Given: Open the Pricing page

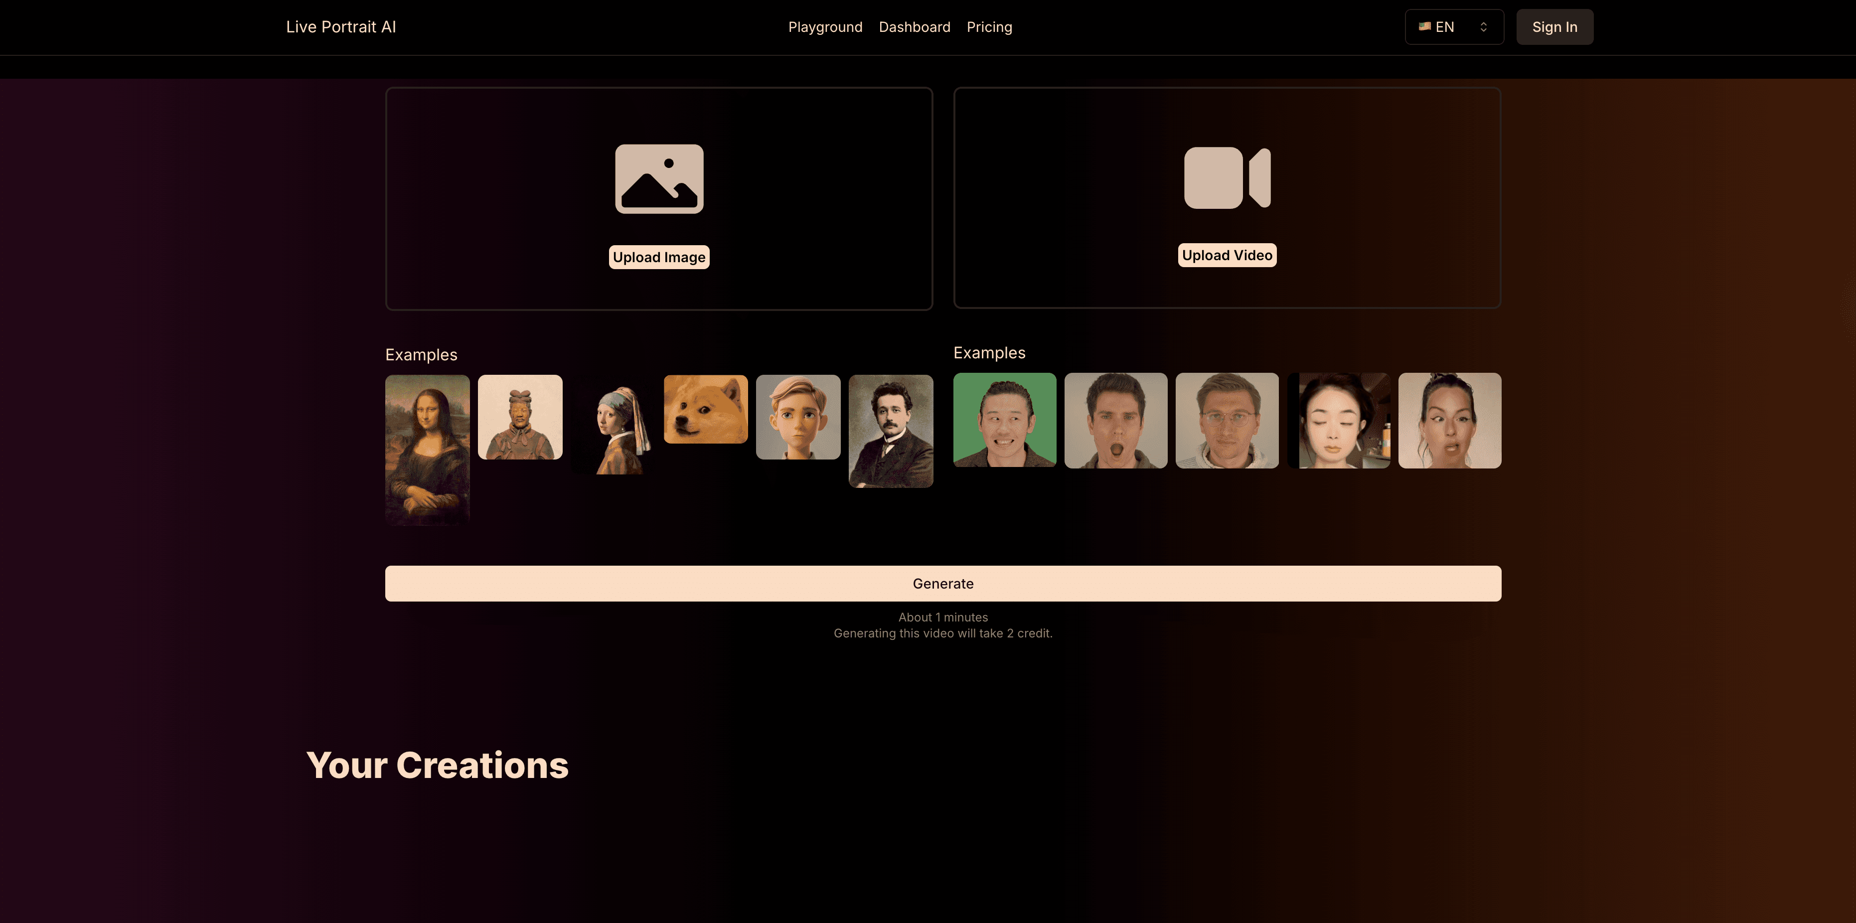Looking at the screenshot, I should coord(989,26).
